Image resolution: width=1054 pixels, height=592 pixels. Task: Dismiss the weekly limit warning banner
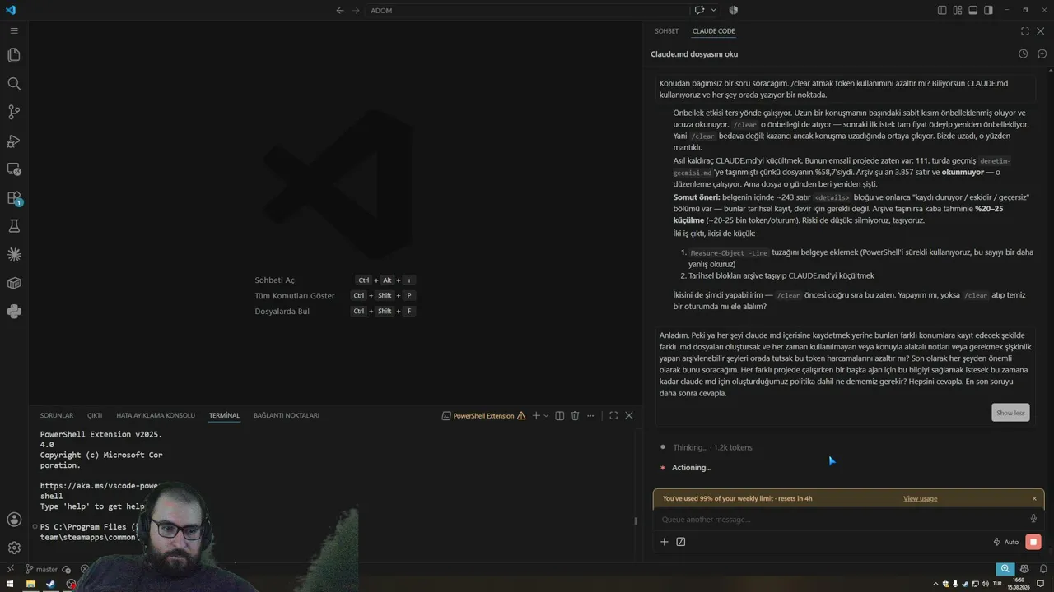[x=1034, y=498]
